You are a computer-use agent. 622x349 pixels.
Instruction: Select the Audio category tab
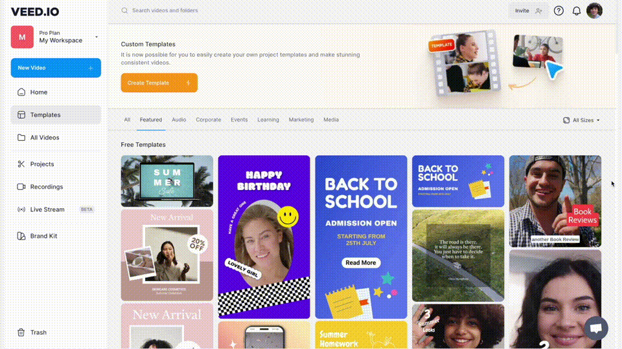pos(179,120)
